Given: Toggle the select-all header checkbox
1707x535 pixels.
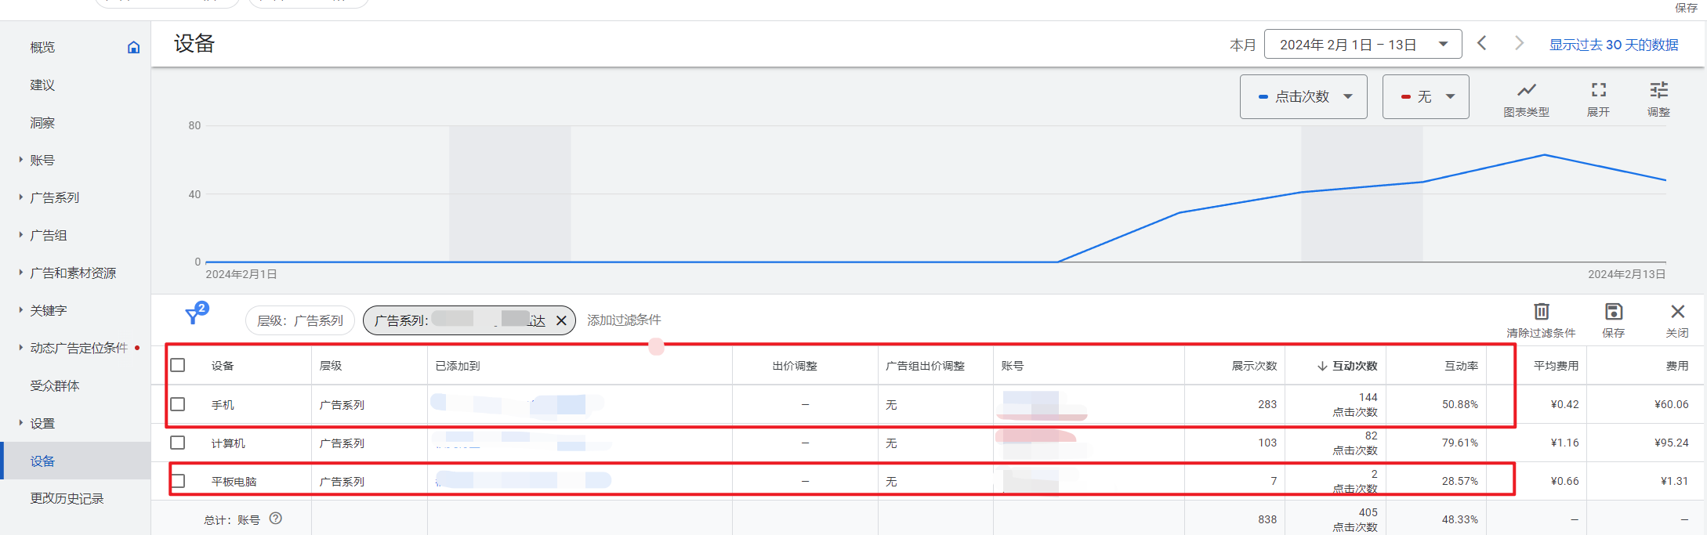Looking at the screenshot, I should coord(178,365).
